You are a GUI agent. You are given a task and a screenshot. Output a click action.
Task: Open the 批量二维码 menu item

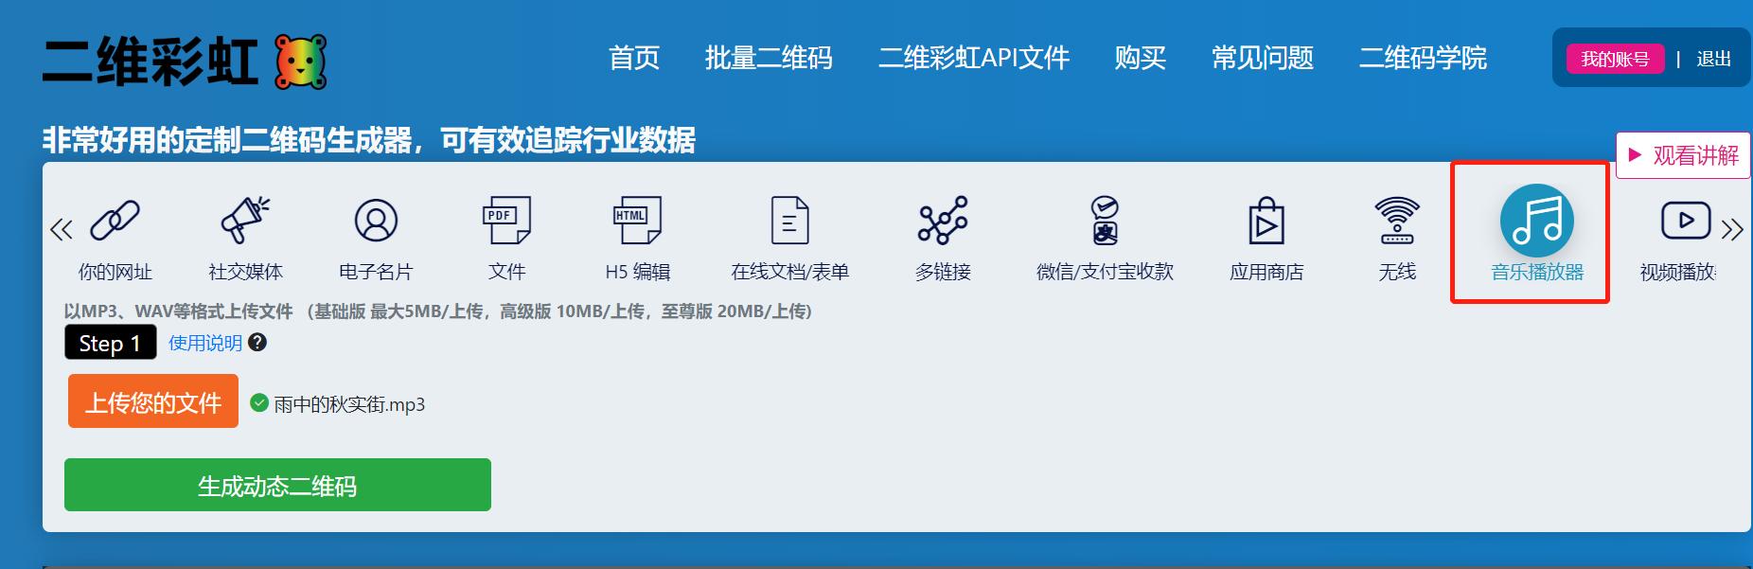[x=769, y=59]
